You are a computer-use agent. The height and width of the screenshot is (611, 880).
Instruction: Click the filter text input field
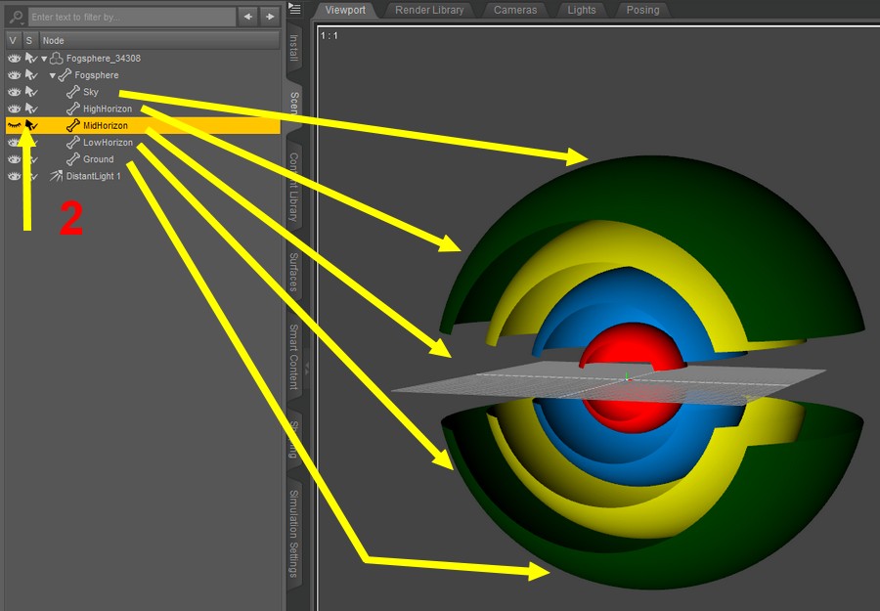[132, 17]
